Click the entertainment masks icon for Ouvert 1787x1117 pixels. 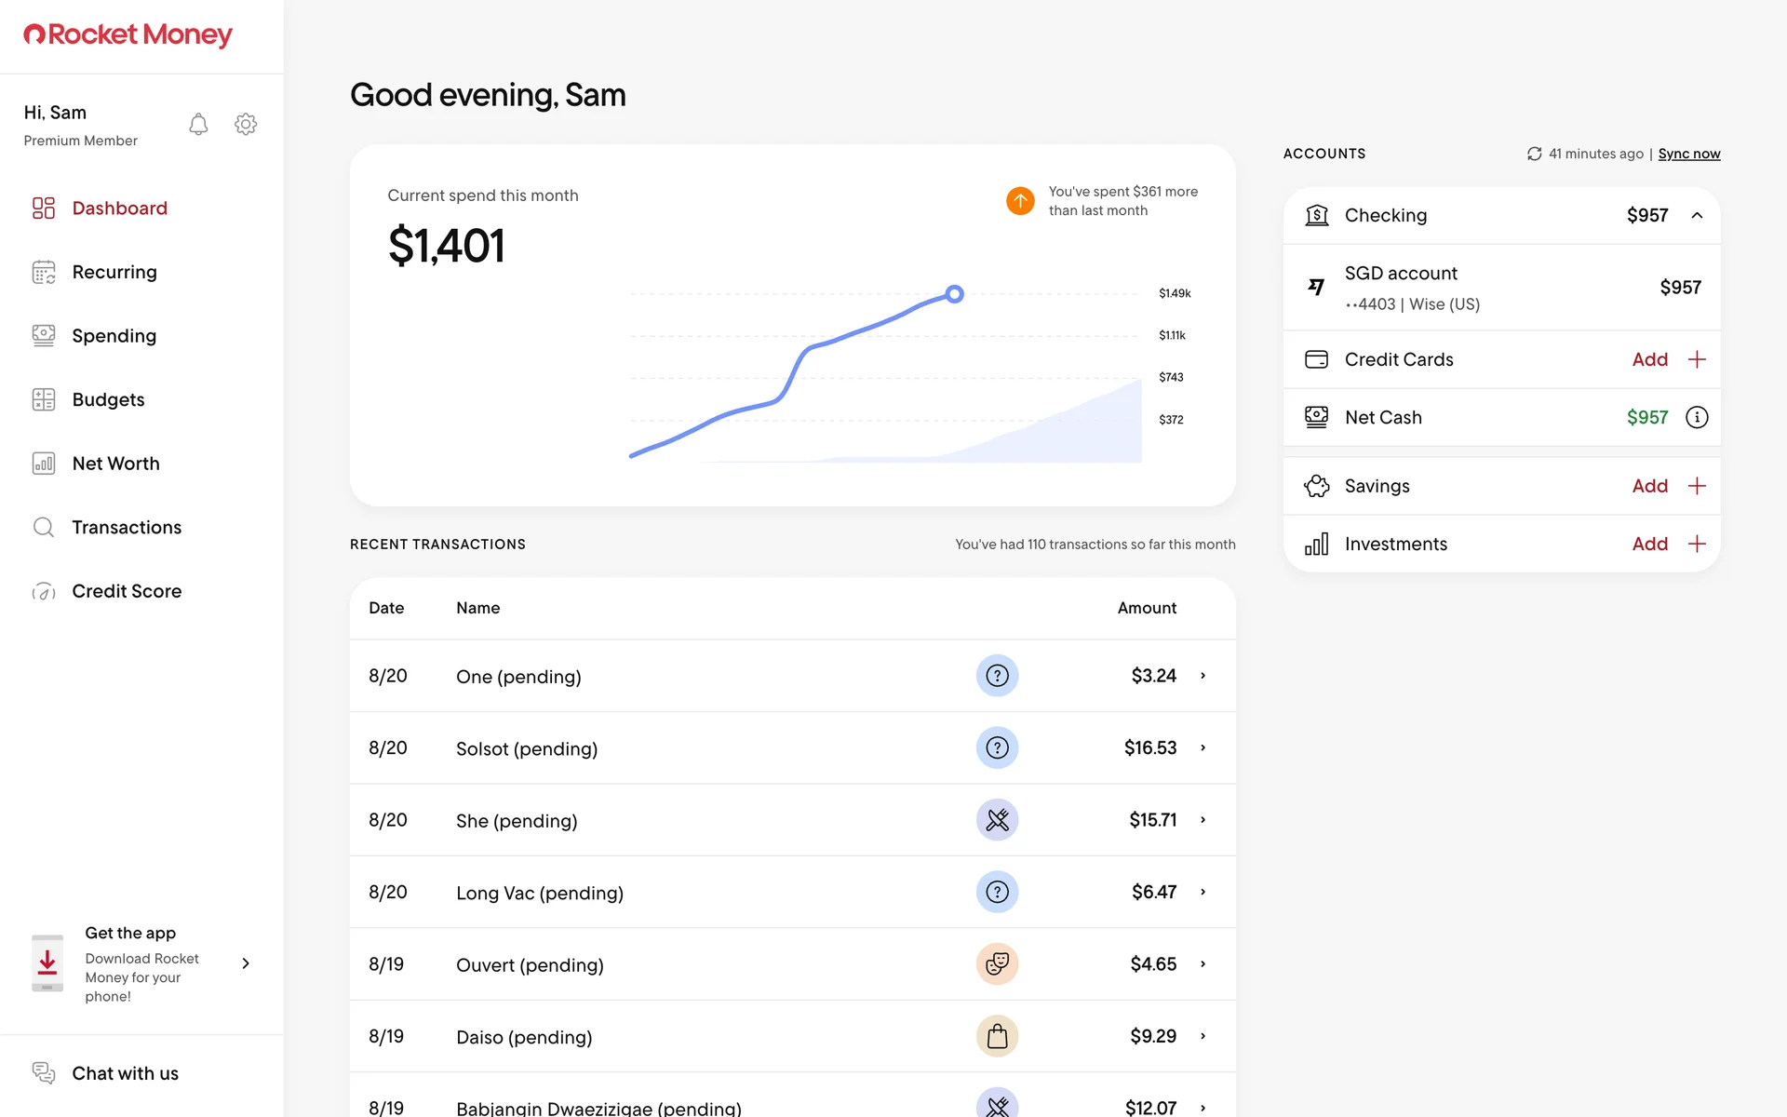coord(997,964)
